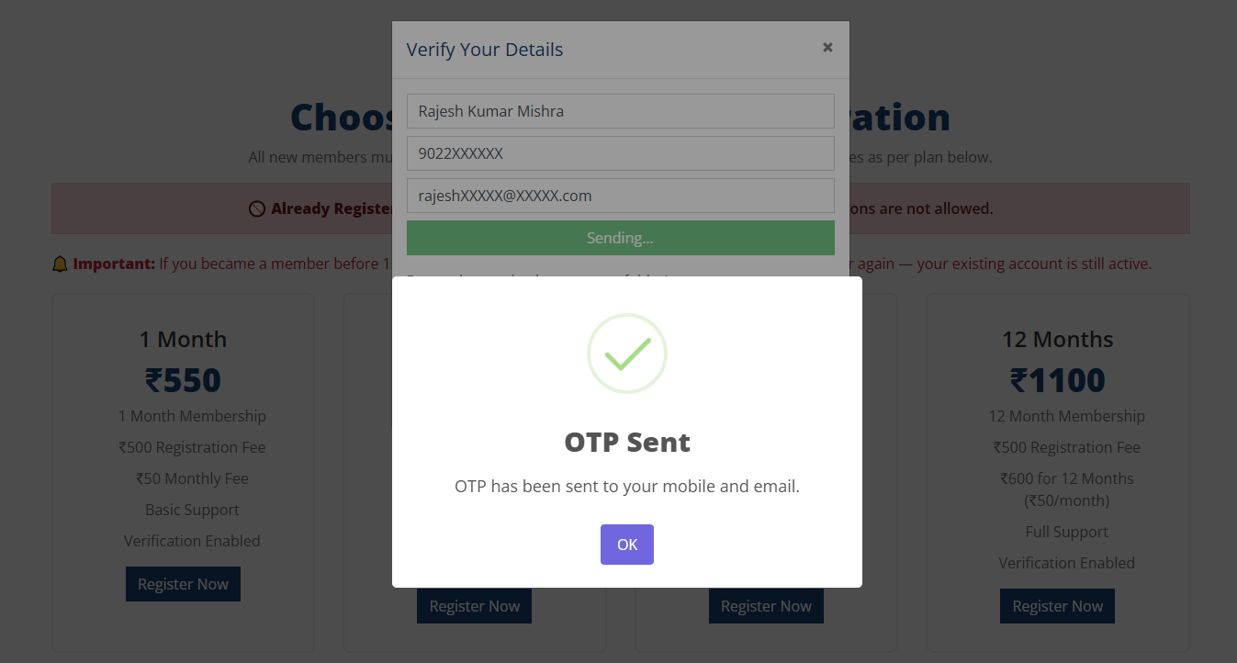This screenshot has height=663, width=1237.
Task: Register Now for the 12 Months plan
Action: coord(1057,606)
